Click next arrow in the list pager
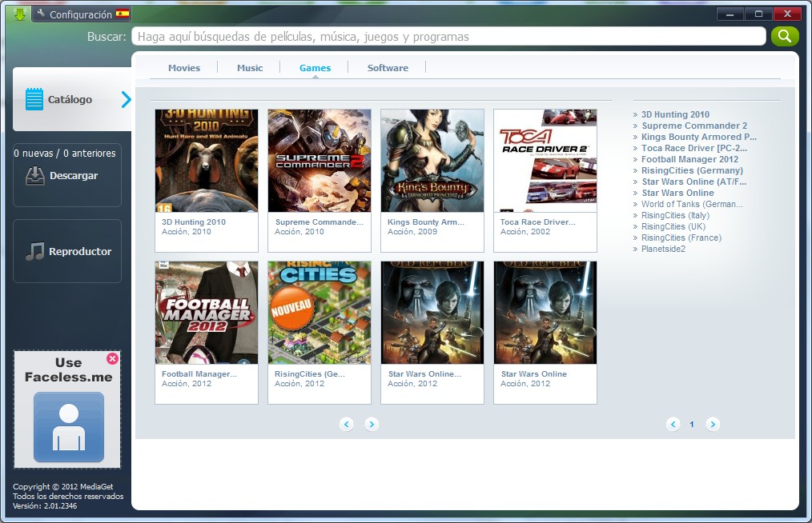Image resolution: width=812 pixels, height=523 pixels. point(713,424)
